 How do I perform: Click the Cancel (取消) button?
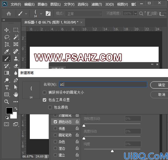(159, 95)
